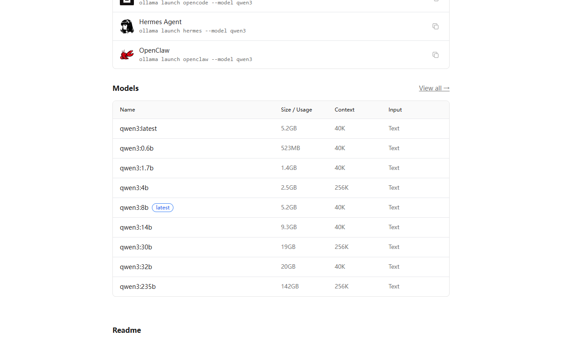Click the 2.5GB size value

coord(289,188)
